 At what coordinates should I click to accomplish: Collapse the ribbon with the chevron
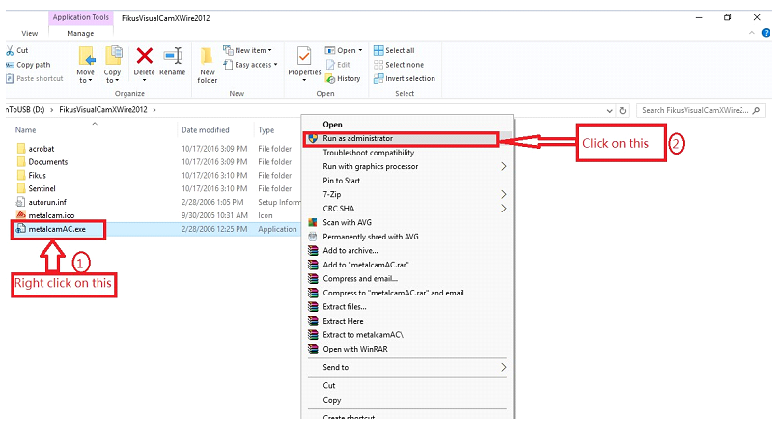[752, 33]
